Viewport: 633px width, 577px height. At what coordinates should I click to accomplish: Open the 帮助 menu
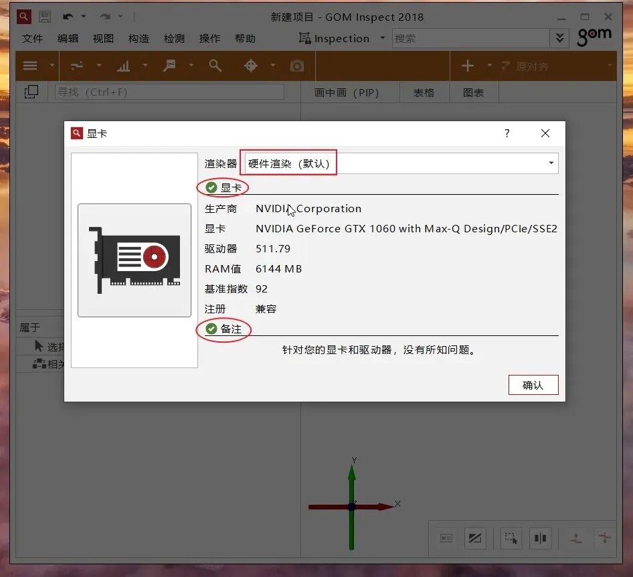point(246,38)
